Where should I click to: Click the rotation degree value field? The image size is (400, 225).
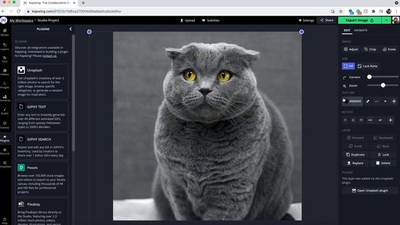(x=381, y=120)
